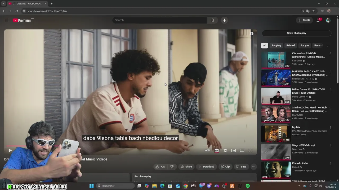Open Didine Canon 16 SMAHT OU MCHIT title
The width and height of the screenshot is (339, 190).
(308, 91)
